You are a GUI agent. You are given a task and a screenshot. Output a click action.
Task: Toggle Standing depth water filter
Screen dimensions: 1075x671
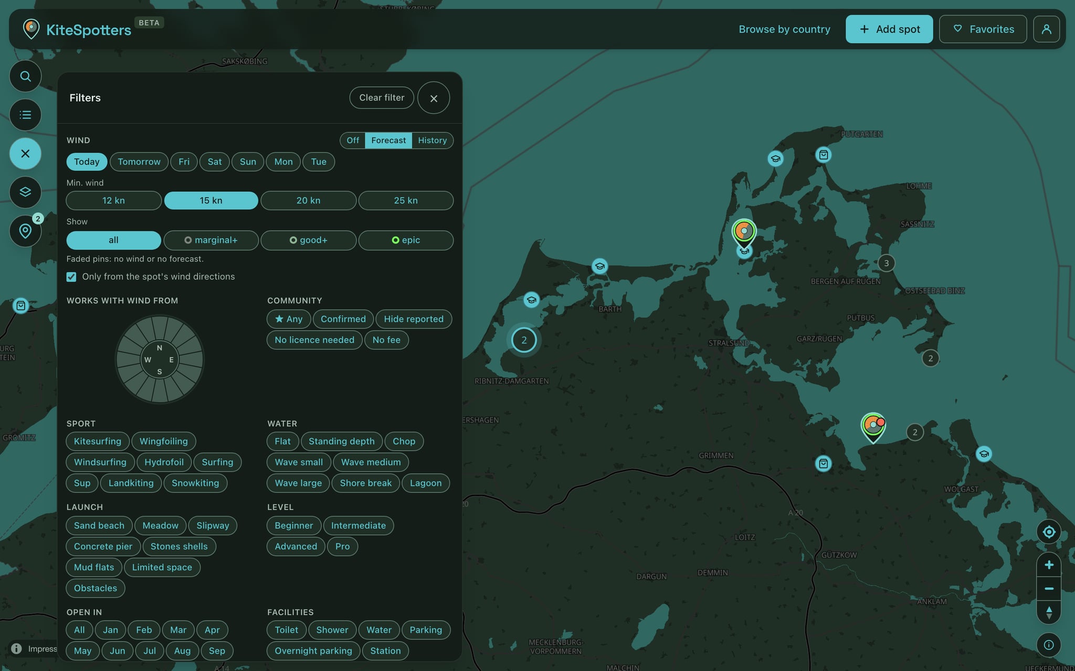342,441
